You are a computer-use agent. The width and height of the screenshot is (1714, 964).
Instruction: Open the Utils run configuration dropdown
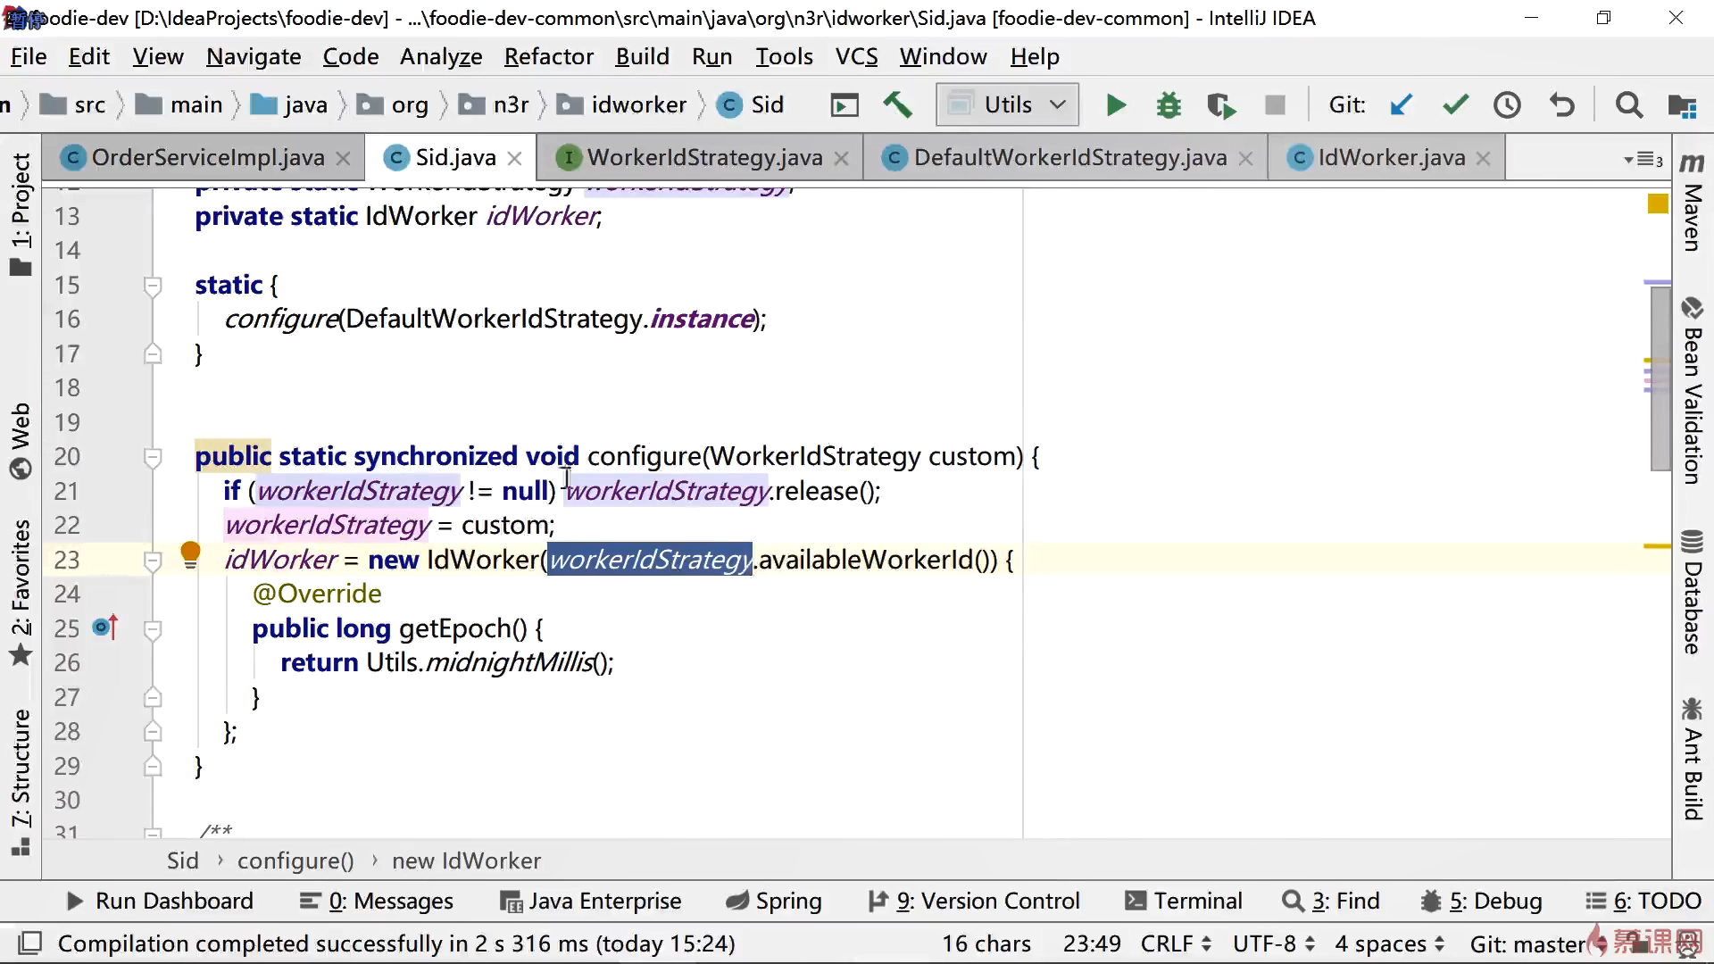tap(1007, 105)
